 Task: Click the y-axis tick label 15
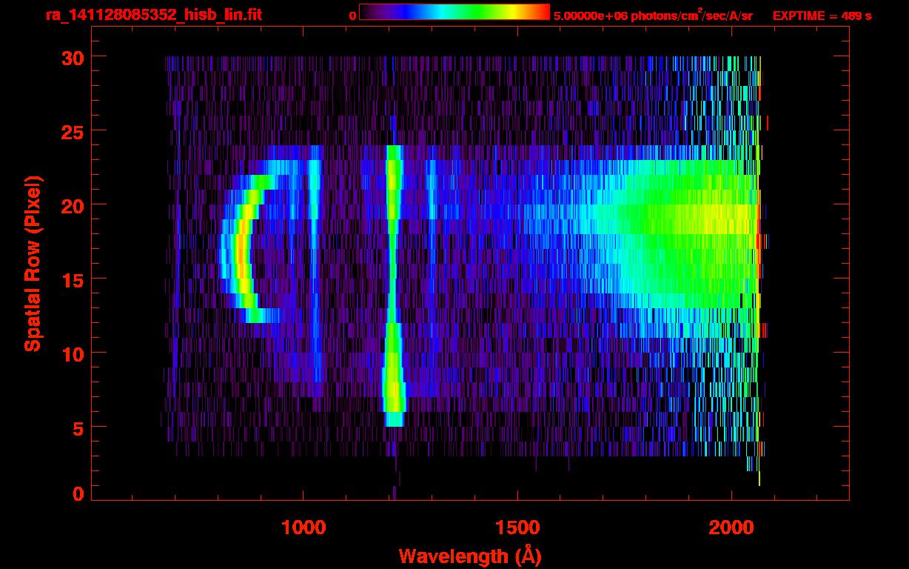pos(71,279)
